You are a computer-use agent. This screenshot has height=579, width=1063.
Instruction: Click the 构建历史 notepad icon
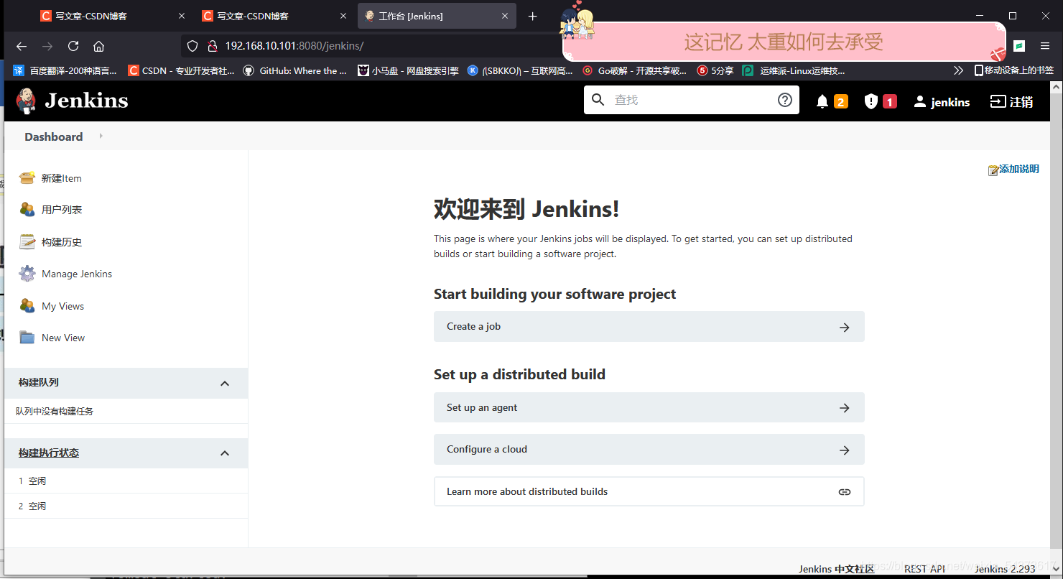click(27, 242)
